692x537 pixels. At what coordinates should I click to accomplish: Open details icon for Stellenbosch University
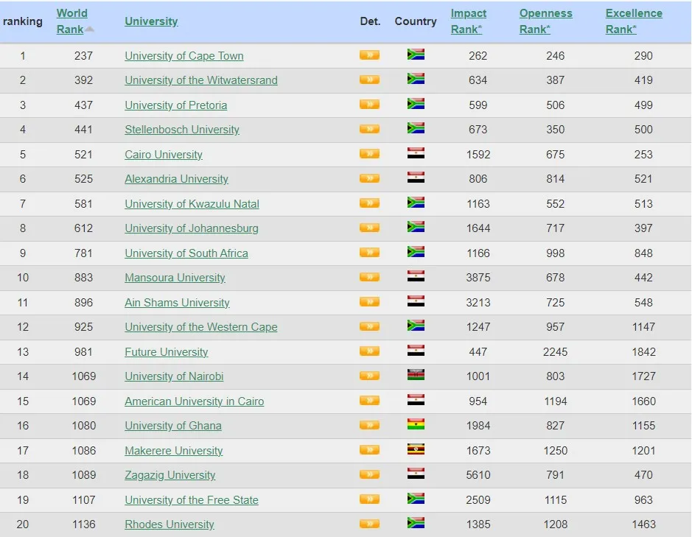click(x=369, y=130)
